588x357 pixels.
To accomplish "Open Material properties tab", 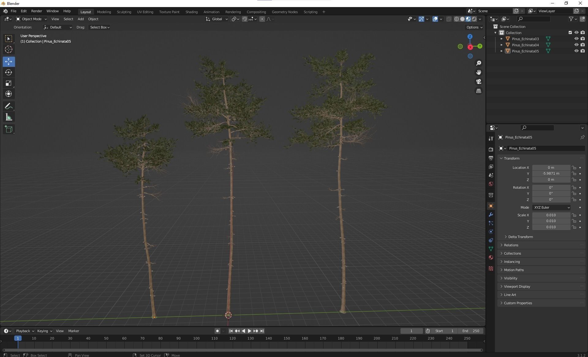I will pyautogui.click(x=491, y=257).
